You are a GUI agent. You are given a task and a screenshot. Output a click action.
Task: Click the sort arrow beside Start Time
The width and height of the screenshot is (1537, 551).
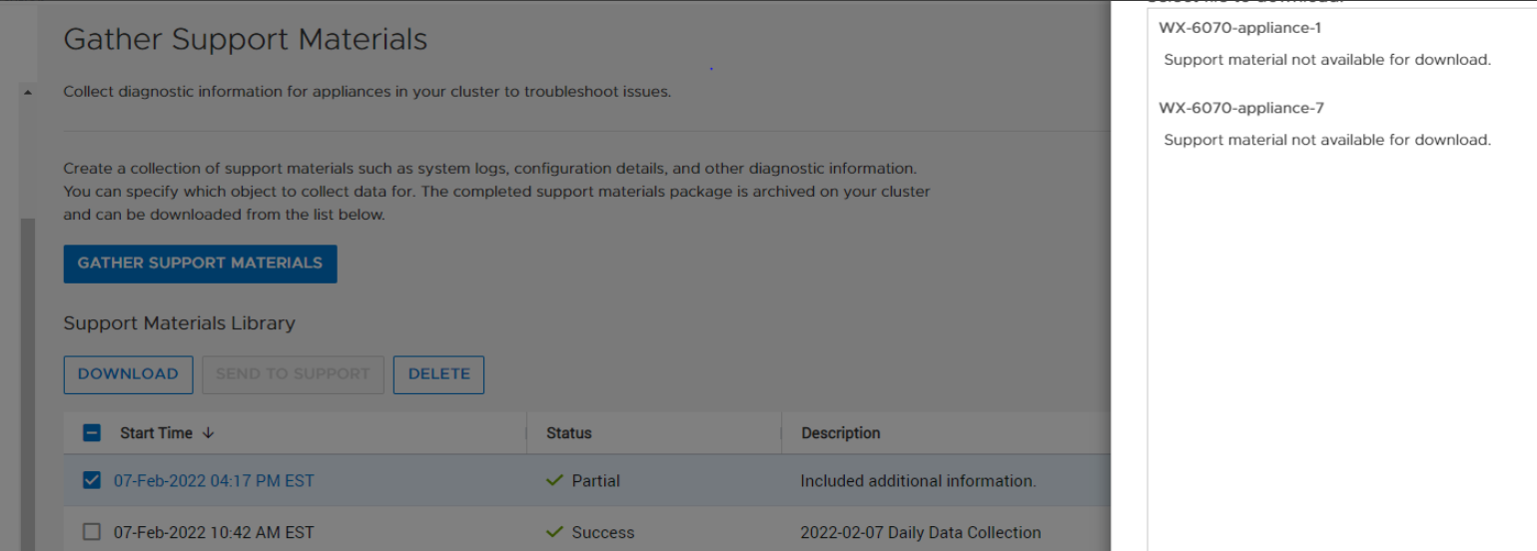click(x=208, y=433)
